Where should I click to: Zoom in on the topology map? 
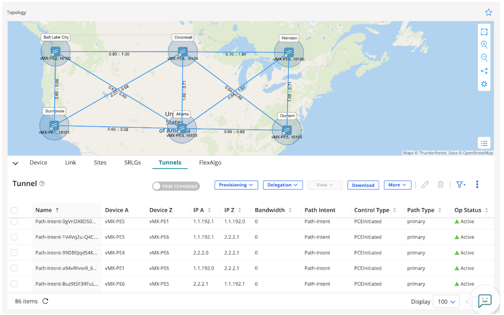[484, 45]
